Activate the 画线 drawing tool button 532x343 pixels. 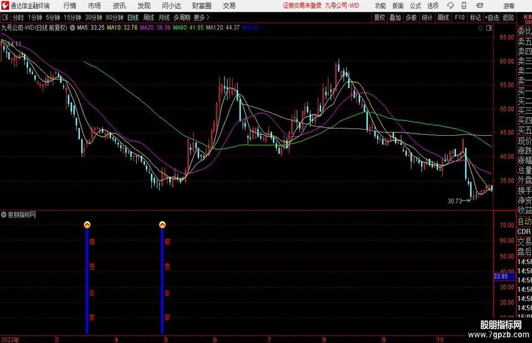443,17
